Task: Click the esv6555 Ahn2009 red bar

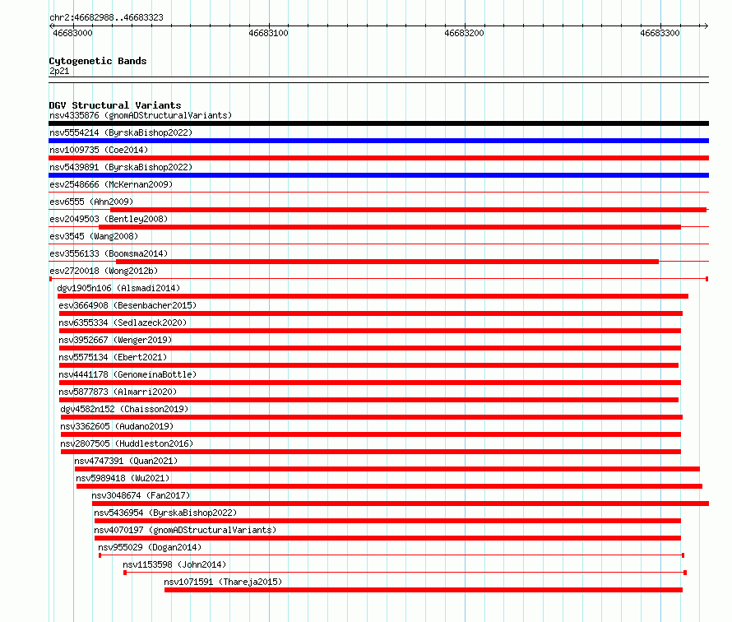Action: click(409, 210)
